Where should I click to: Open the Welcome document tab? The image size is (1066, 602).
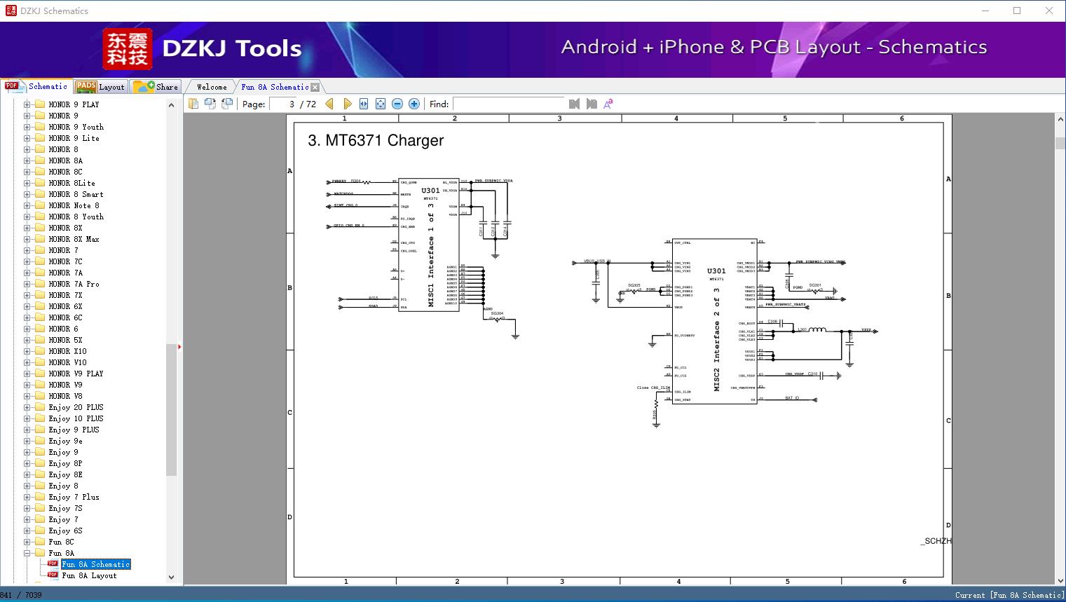pyautogui.click(x=212, y=87)
